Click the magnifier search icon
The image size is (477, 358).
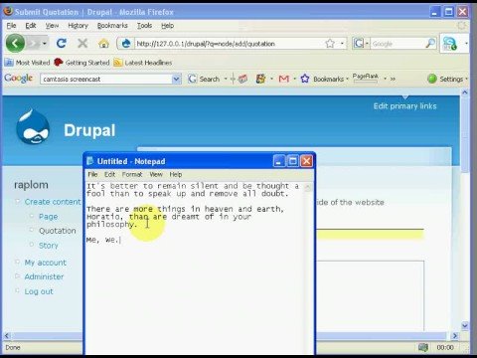[x=430, y=44]
